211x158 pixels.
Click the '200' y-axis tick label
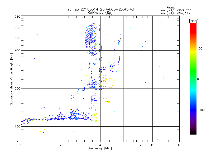[x=17, y=88]
